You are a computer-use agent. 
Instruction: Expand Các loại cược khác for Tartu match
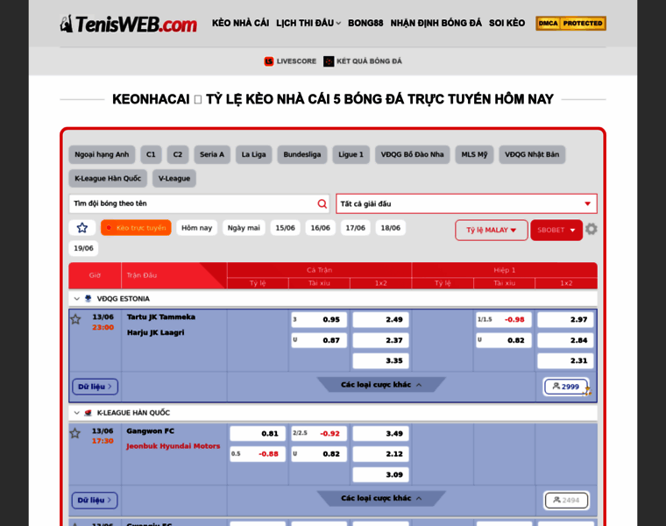[381, 385]
